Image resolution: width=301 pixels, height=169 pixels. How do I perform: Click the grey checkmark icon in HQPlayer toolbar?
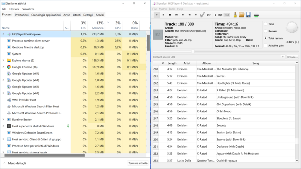click(x=202, y=15)
